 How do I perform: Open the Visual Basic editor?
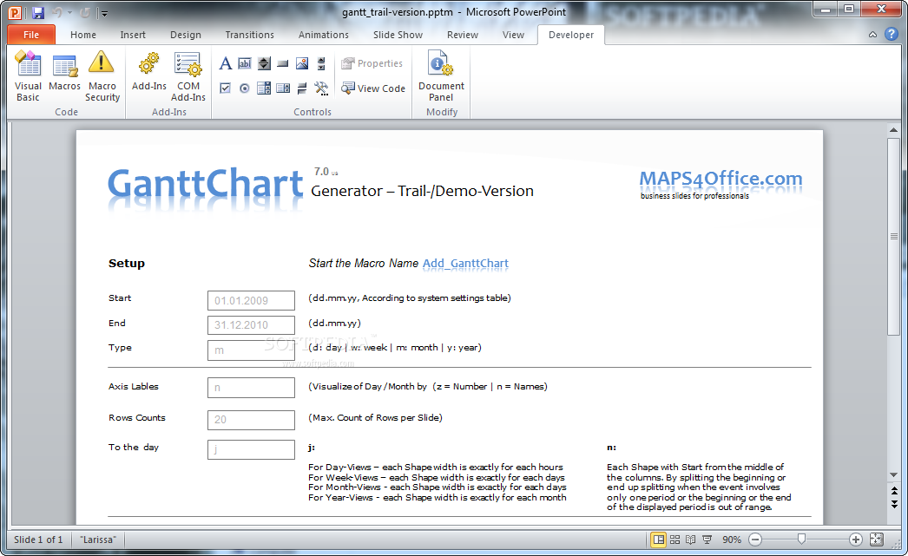[x=28, y=75]
